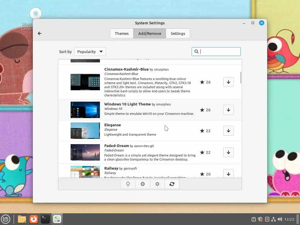Screen dimensions: 300x225
Task: Click the Windows 10 Light Theme thumbnail
Action: [x=85, y=110]
